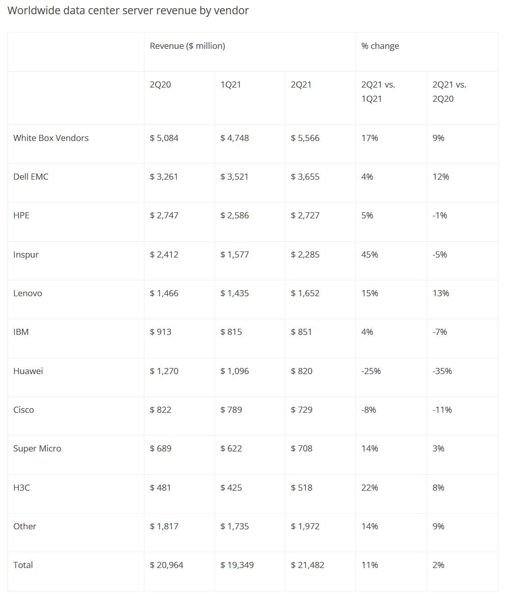Click the Dell EMC vendor name

click(x=31, y=177)
